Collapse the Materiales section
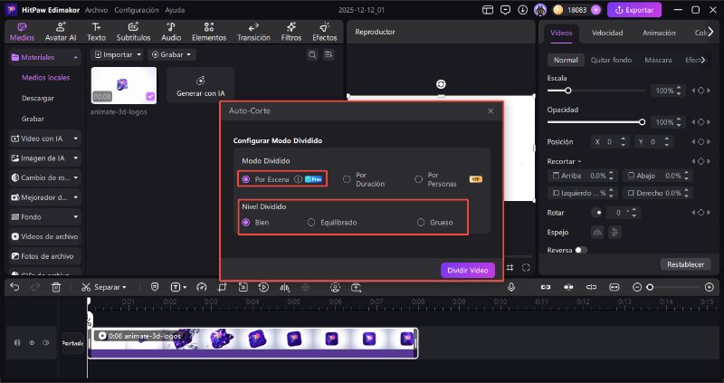Viewport: 724px width, 383px height. (x=75, y=57)
